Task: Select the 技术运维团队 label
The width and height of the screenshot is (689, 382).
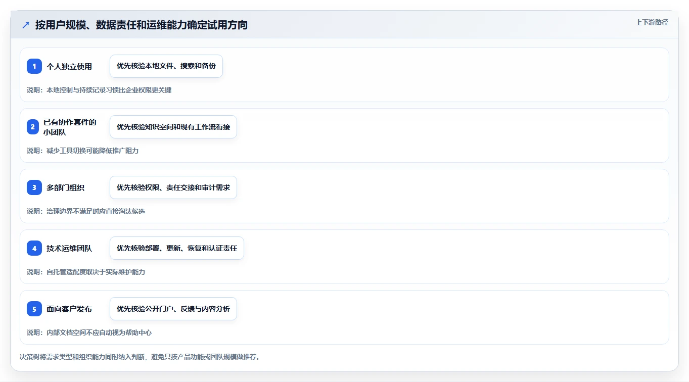Action: click(x=69, y=248)
